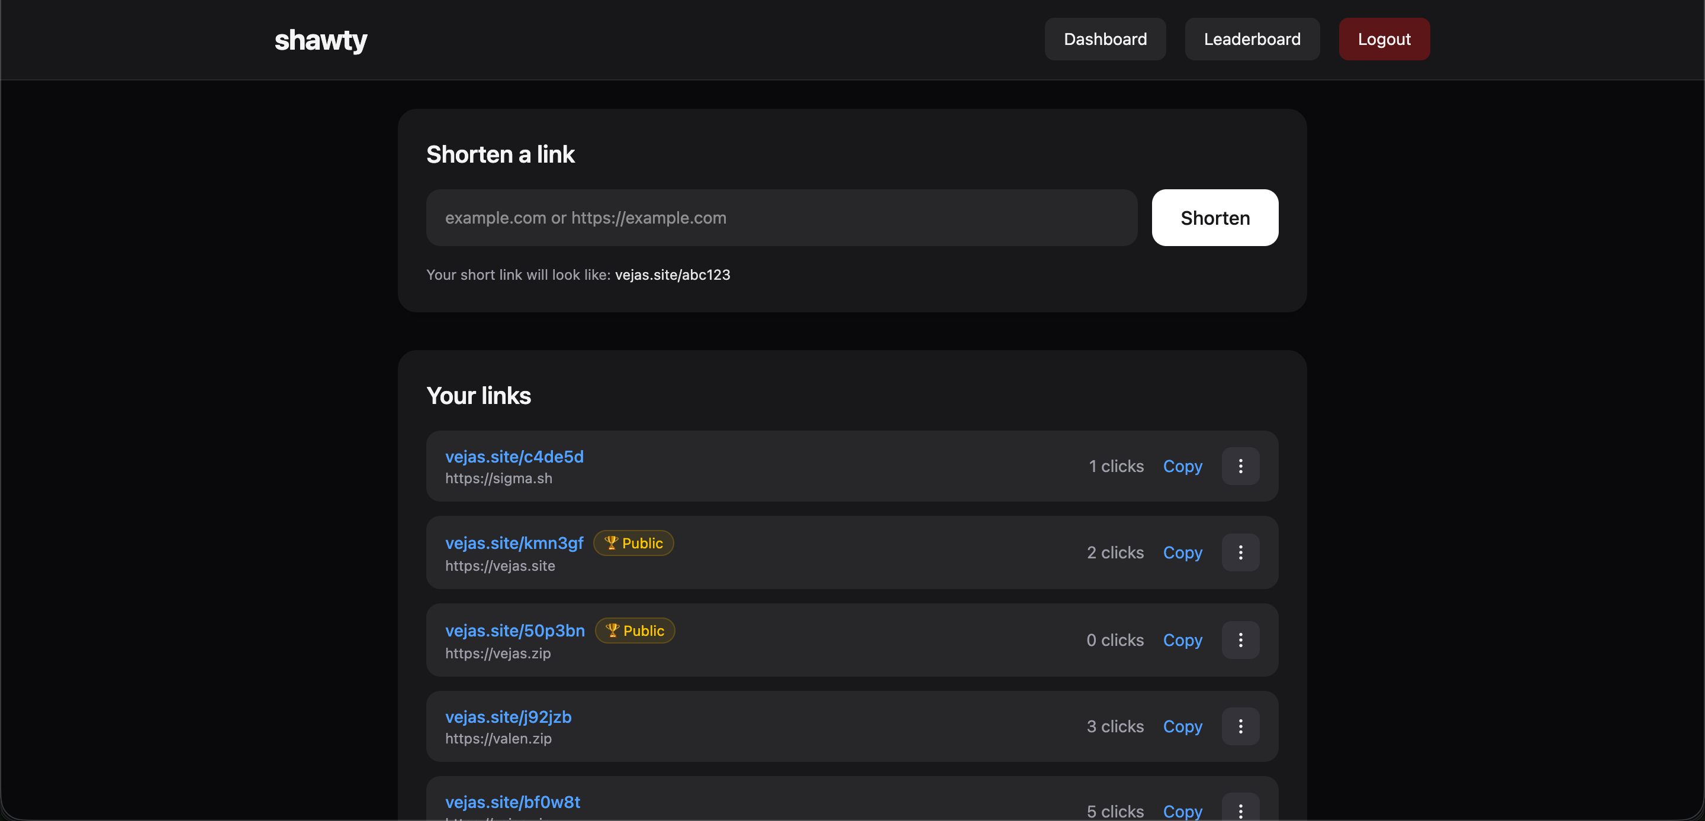Copy the vejas.site/50p3bn short link
Screen dimensions: 1705x821
click(1182, 640)
